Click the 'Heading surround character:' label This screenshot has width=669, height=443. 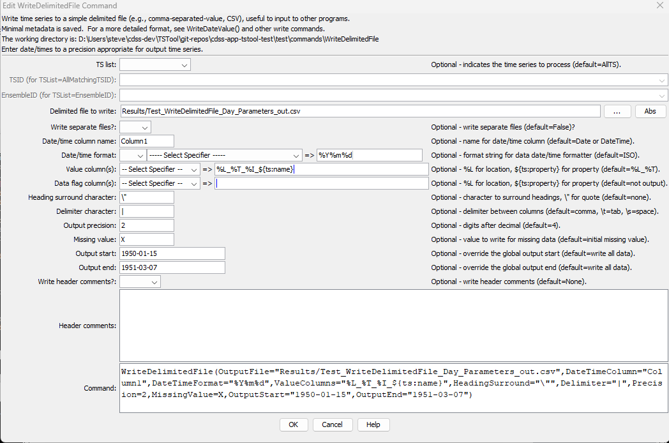[72, 198]
